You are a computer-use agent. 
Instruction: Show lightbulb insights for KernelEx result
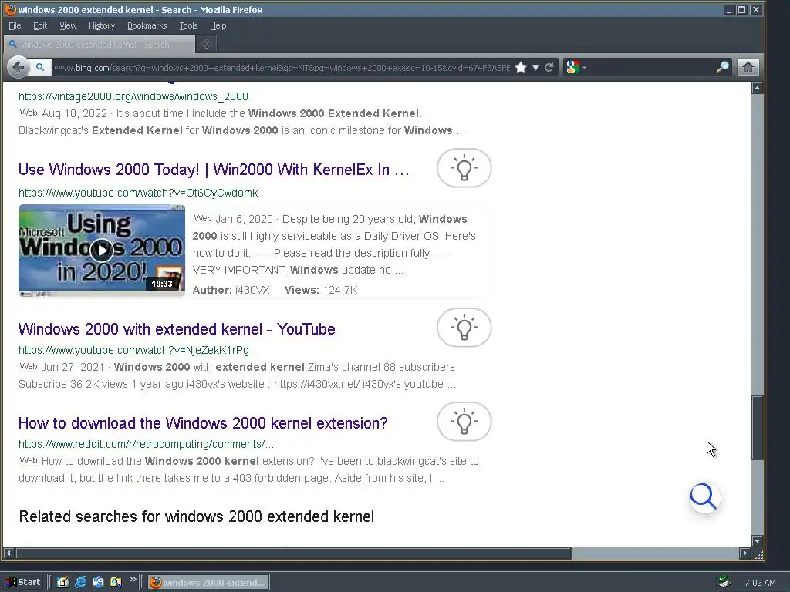[x=464, y=167]
